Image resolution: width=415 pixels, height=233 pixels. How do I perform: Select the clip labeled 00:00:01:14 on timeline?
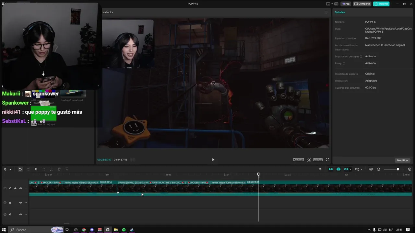(73, 188)
